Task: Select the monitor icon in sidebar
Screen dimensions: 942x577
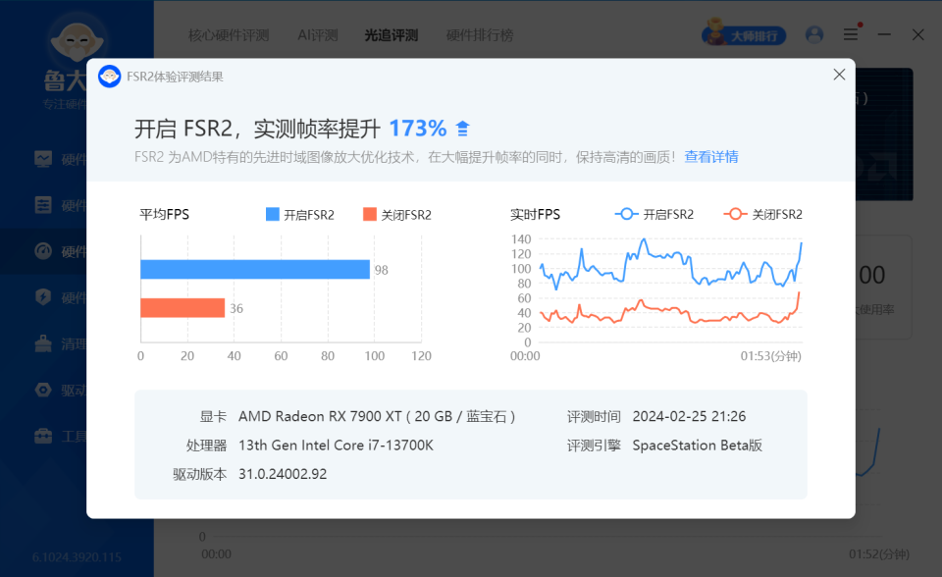Action: point(43,159)
